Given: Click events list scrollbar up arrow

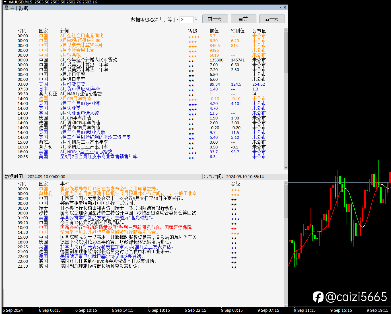Looking at the screenshot, I should 286,183.
